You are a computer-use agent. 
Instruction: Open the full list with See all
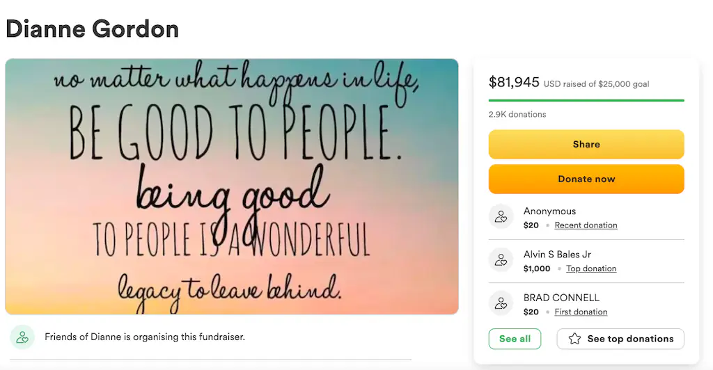(x=515, y=339)
